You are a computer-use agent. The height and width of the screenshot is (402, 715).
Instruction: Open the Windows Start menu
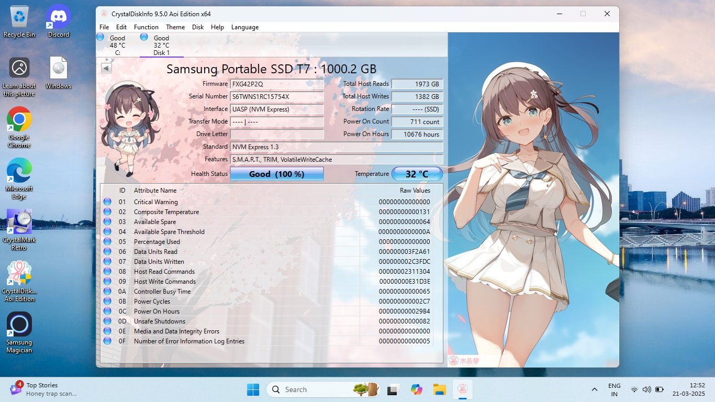[x=253, y=389]
